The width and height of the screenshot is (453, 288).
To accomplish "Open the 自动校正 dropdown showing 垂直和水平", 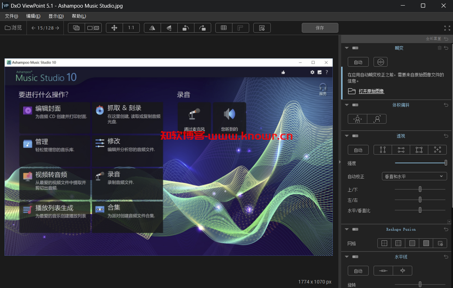I will pyautogui.click(x=414, y=176).
